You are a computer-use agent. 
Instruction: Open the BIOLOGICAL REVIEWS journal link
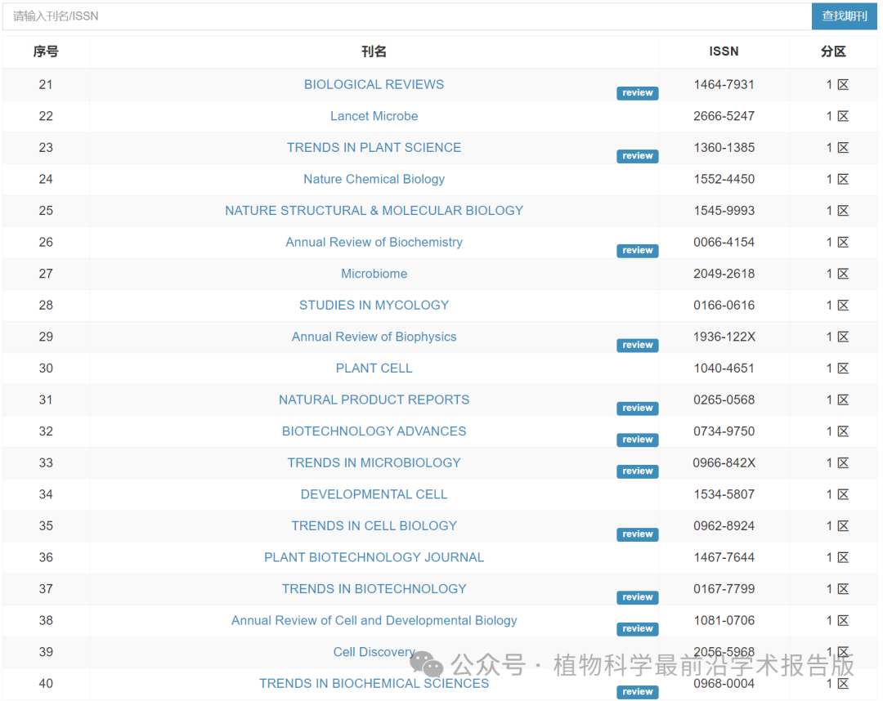point(374,84)
